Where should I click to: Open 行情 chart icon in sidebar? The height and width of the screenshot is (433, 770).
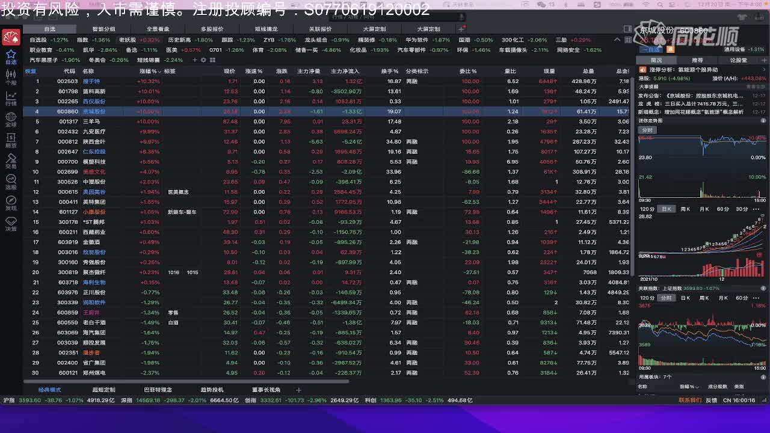(x=11, y=98)
